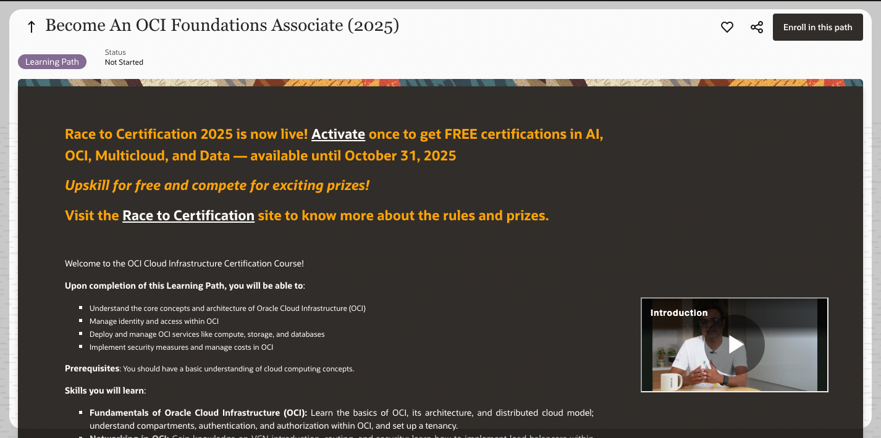The width and height of the screenshot is (881, 438).
Task: Click bullet 'Implement security measures and manage costs'
Action: (x=181, y=347)
